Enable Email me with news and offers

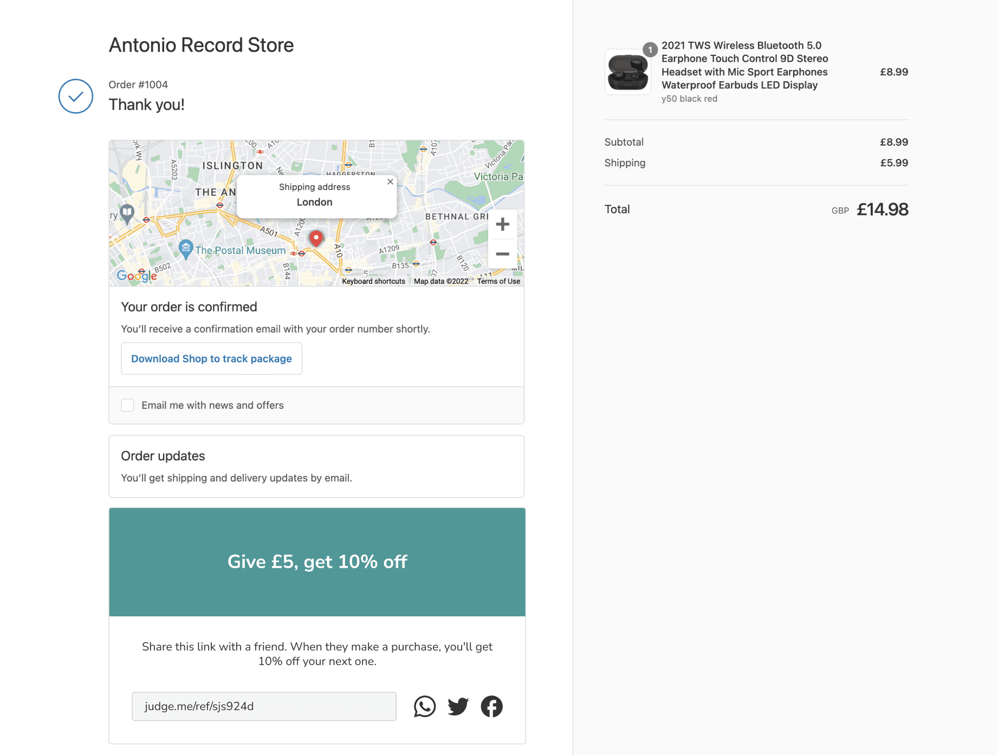pos(128,405)
